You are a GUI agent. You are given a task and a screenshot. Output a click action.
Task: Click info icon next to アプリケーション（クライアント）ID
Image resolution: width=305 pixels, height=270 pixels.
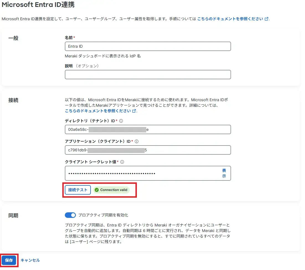(137, 141)
